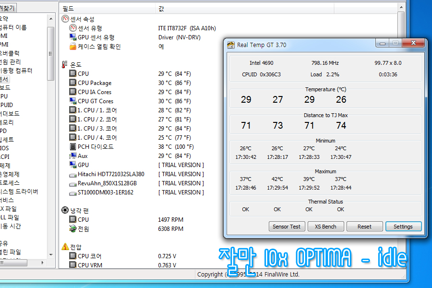Select the 38 °C (100 °F) PCH value
Viewport: 432px width, 288px height.
pyautogui.click(x=176, y=146)
